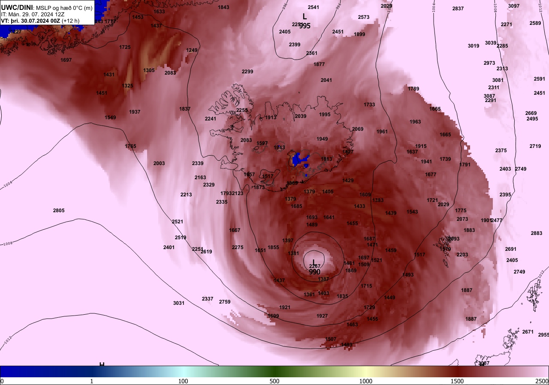Image resolution: width=549 pixels, height=385 pixels.
Task: Click the color scale label 100
Action: click(x=183, y=381)
